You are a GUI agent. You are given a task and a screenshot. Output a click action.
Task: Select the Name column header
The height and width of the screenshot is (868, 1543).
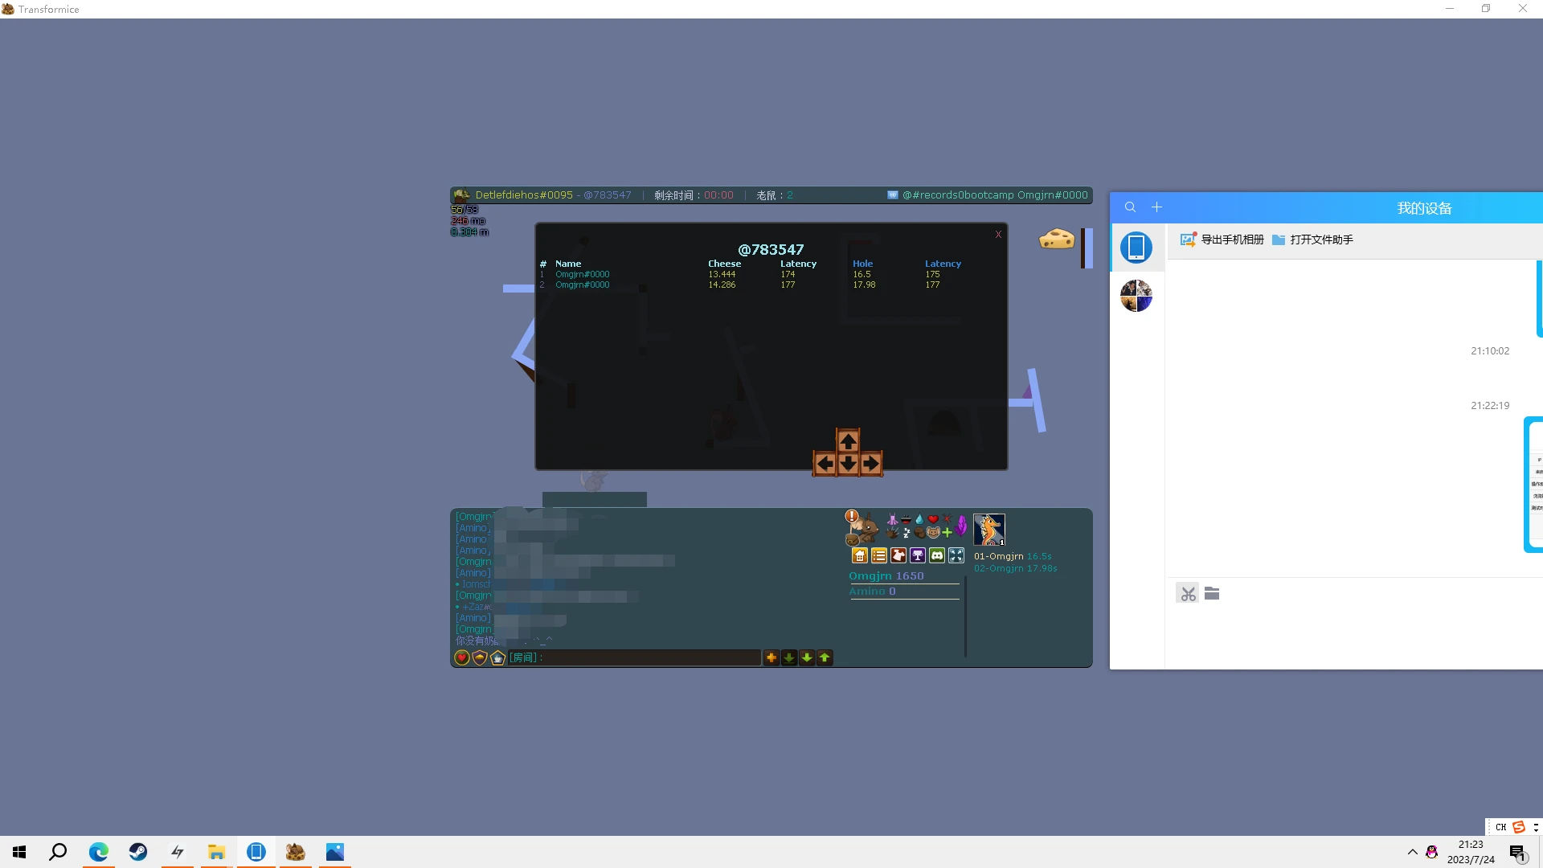568,264
